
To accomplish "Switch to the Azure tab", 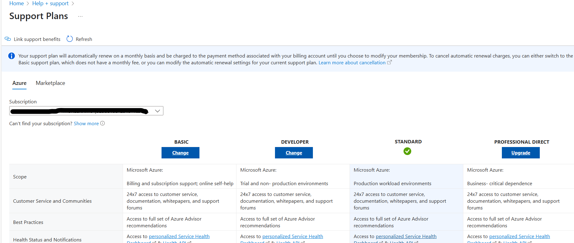I will pos(19,83).
